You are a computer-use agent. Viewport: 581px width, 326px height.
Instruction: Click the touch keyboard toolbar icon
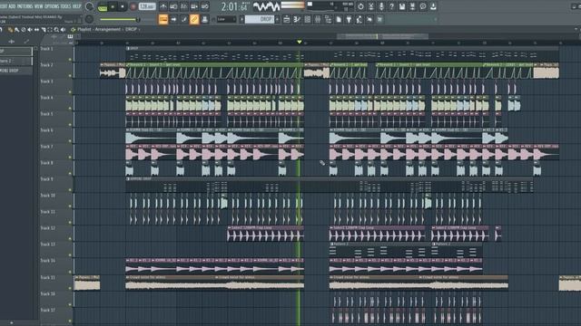pos(369,19)
